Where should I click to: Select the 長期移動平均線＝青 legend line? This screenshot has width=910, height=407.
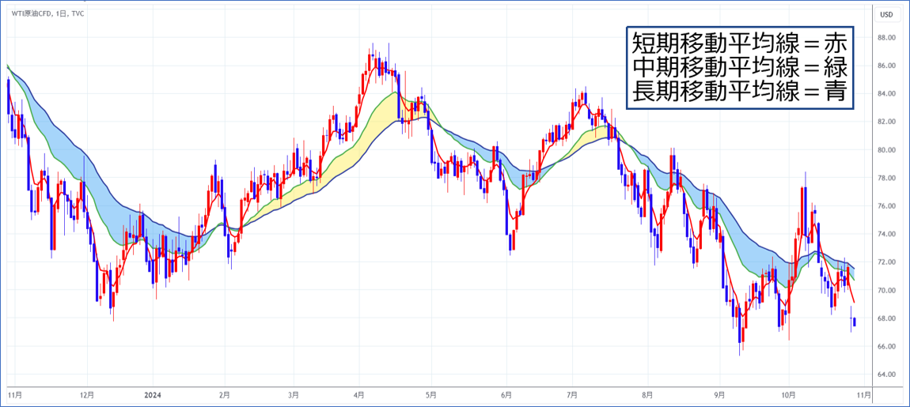(x=738, y=92)
